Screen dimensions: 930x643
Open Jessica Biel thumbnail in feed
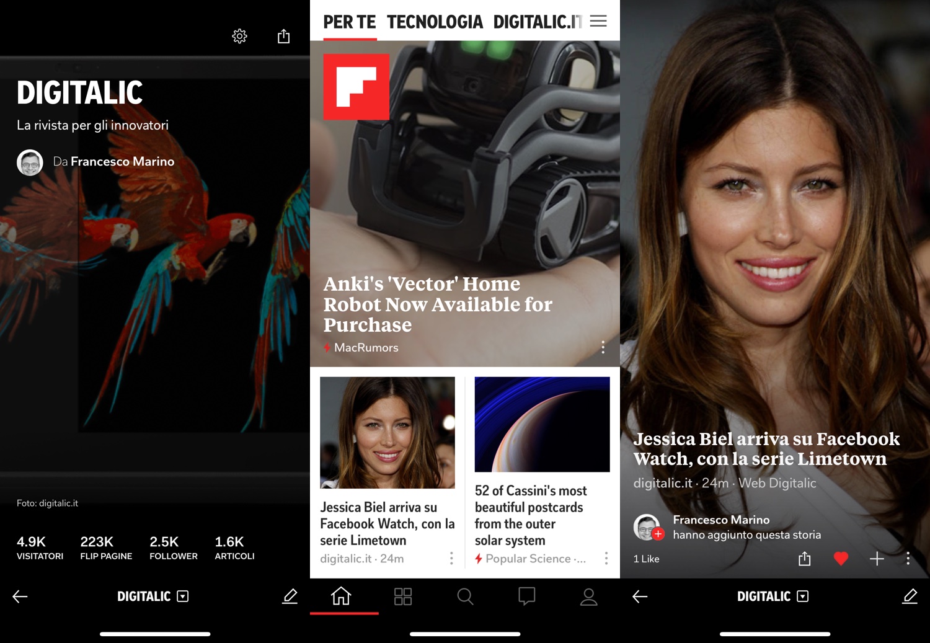[387, 433]
